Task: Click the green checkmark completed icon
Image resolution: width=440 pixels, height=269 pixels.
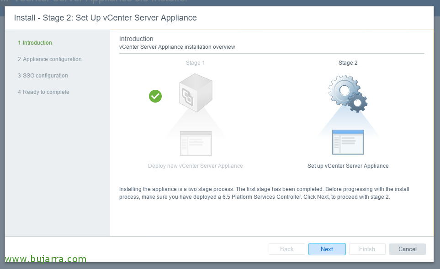Action: pyautogui.click(x=155, y=96)
